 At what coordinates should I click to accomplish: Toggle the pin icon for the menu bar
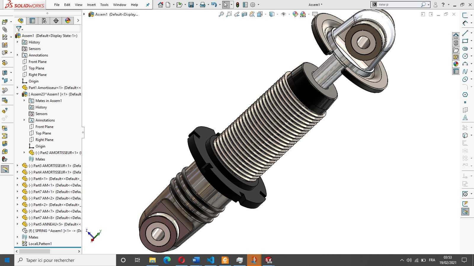click(148, 5)
